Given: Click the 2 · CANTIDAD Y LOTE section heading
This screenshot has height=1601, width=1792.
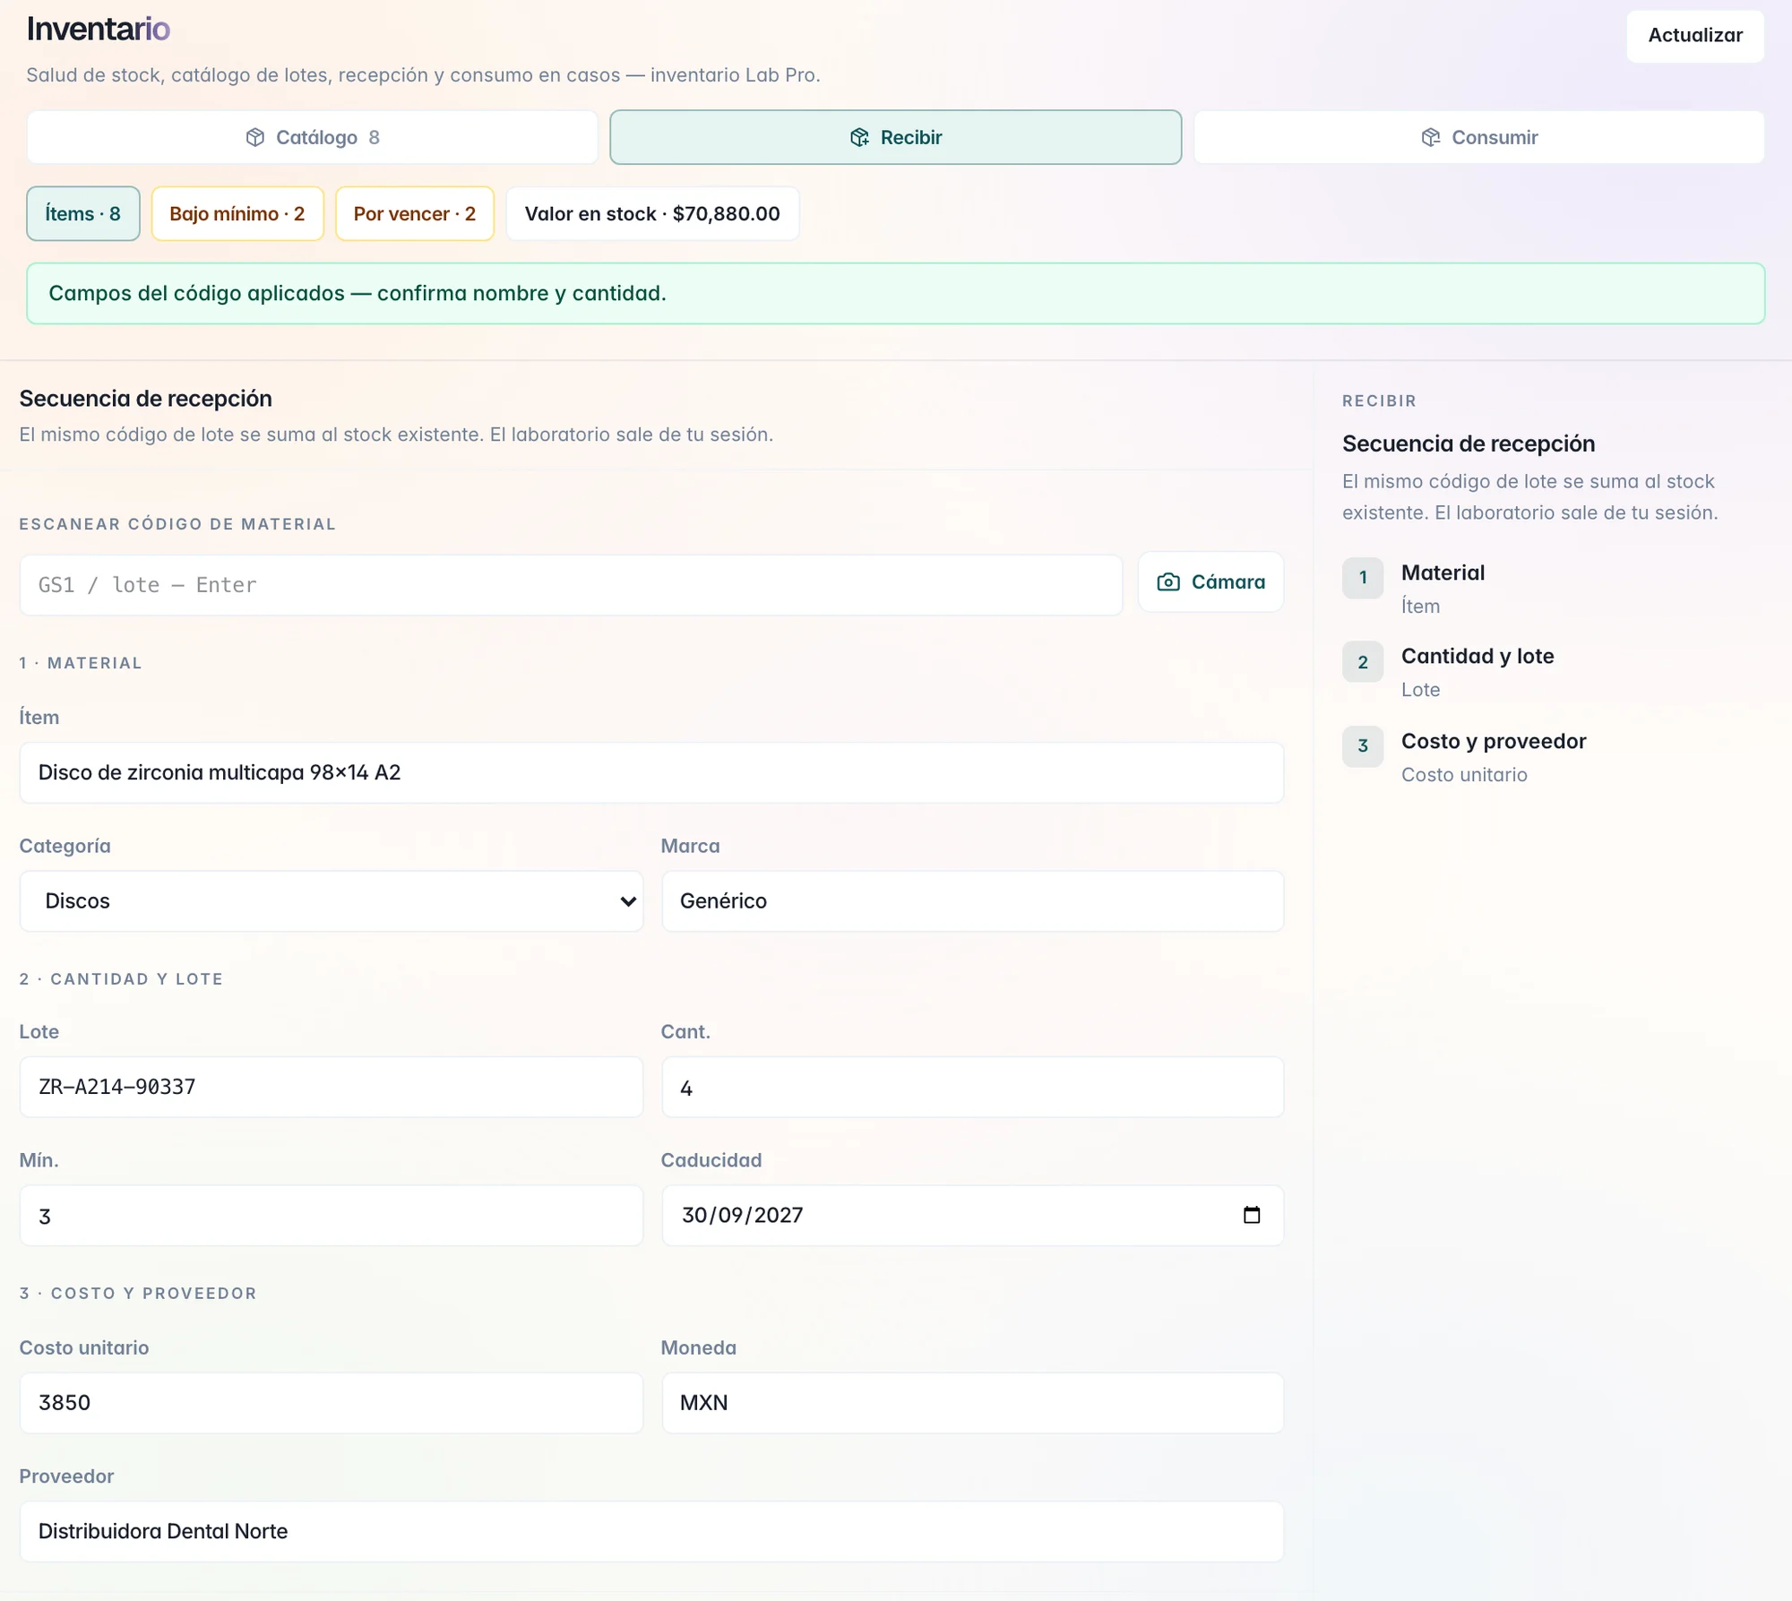Looking at the screenshot, I should [x=121, y=979].
